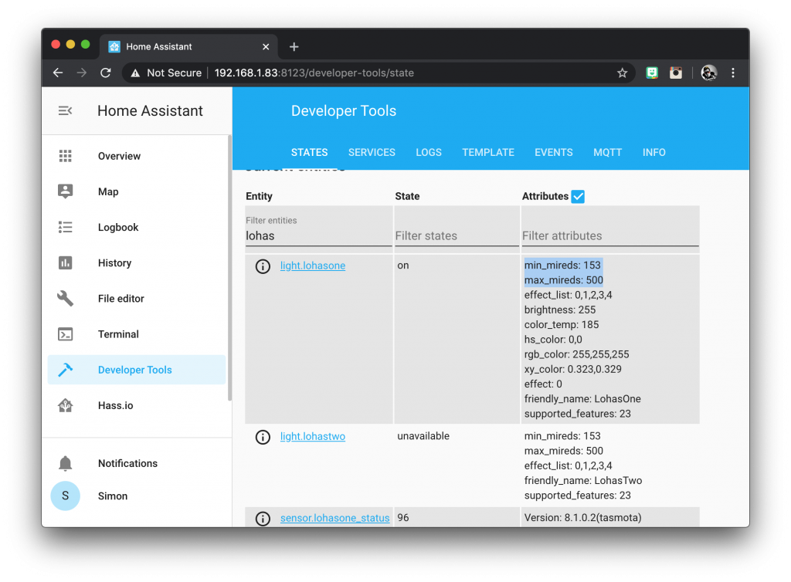Click the sidebar scrollbar

(230, 268)
